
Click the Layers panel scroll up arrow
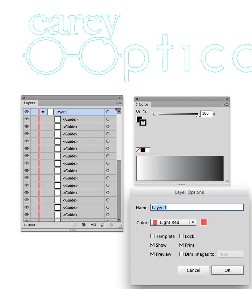pos(119,111)
